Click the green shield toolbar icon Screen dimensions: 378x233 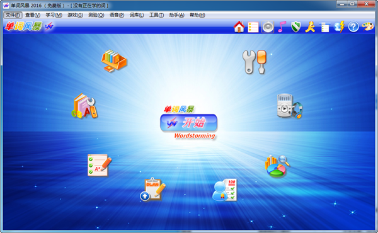[296, 26]
